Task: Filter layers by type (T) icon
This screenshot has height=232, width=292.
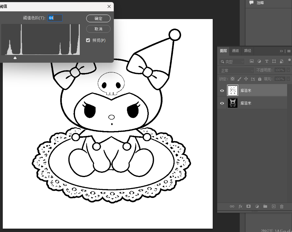Action: (x=266, y=61)
